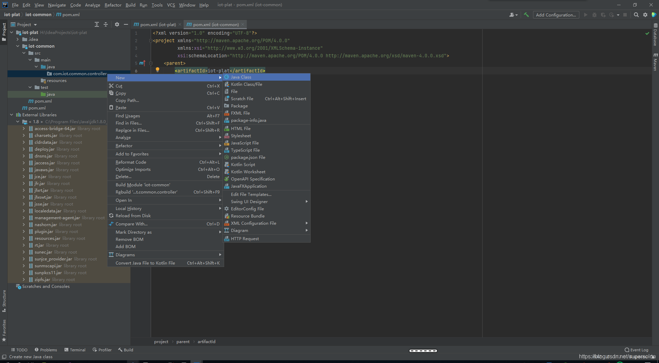Expand the deploy.jar library node
This screenshot has height=363, width=659.
[x=23, y=149]
